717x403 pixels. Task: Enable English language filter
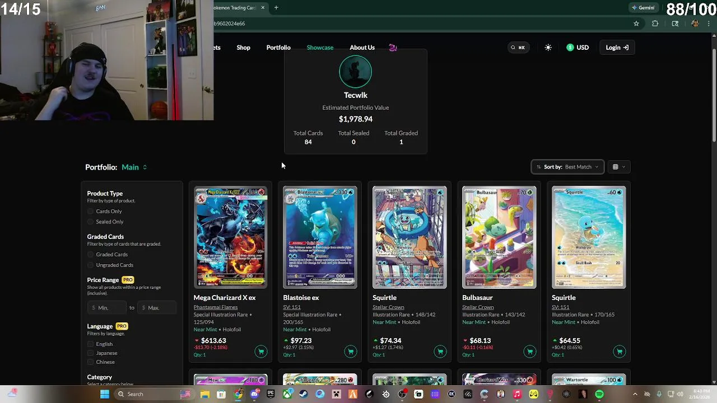point(91,344)
